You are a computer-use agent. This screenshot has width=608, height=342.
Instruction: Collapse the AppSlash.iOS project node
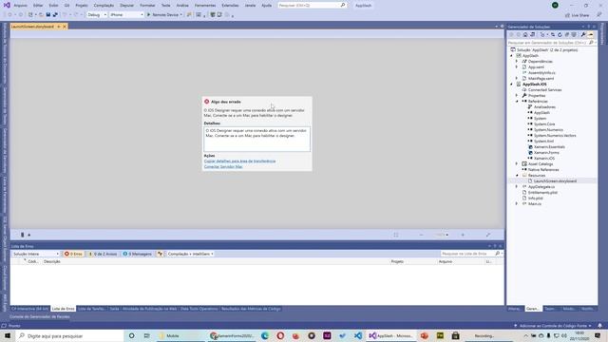tap(511, 85)
